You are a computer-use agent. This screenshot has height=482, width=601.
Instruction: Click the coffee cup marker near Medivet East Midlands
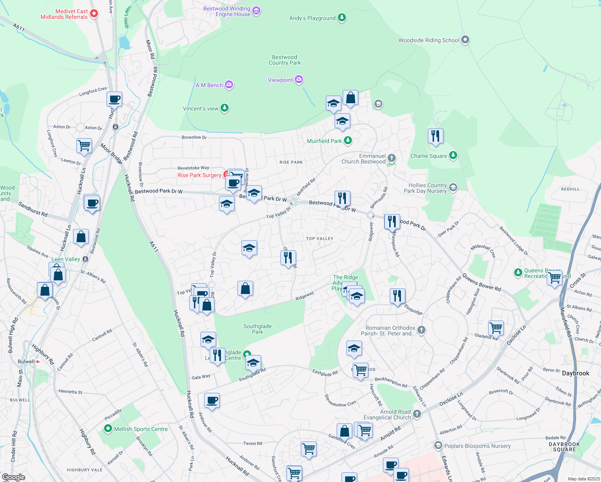pyautogui.click(x=114, y=99)
